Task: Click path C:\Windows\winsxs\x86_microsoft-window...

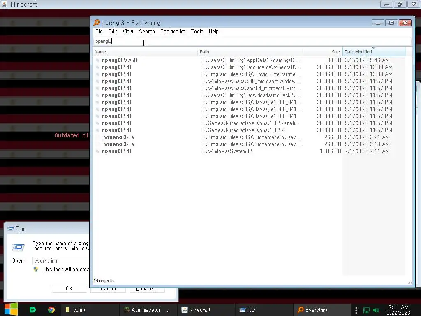Action: point(250,81)
